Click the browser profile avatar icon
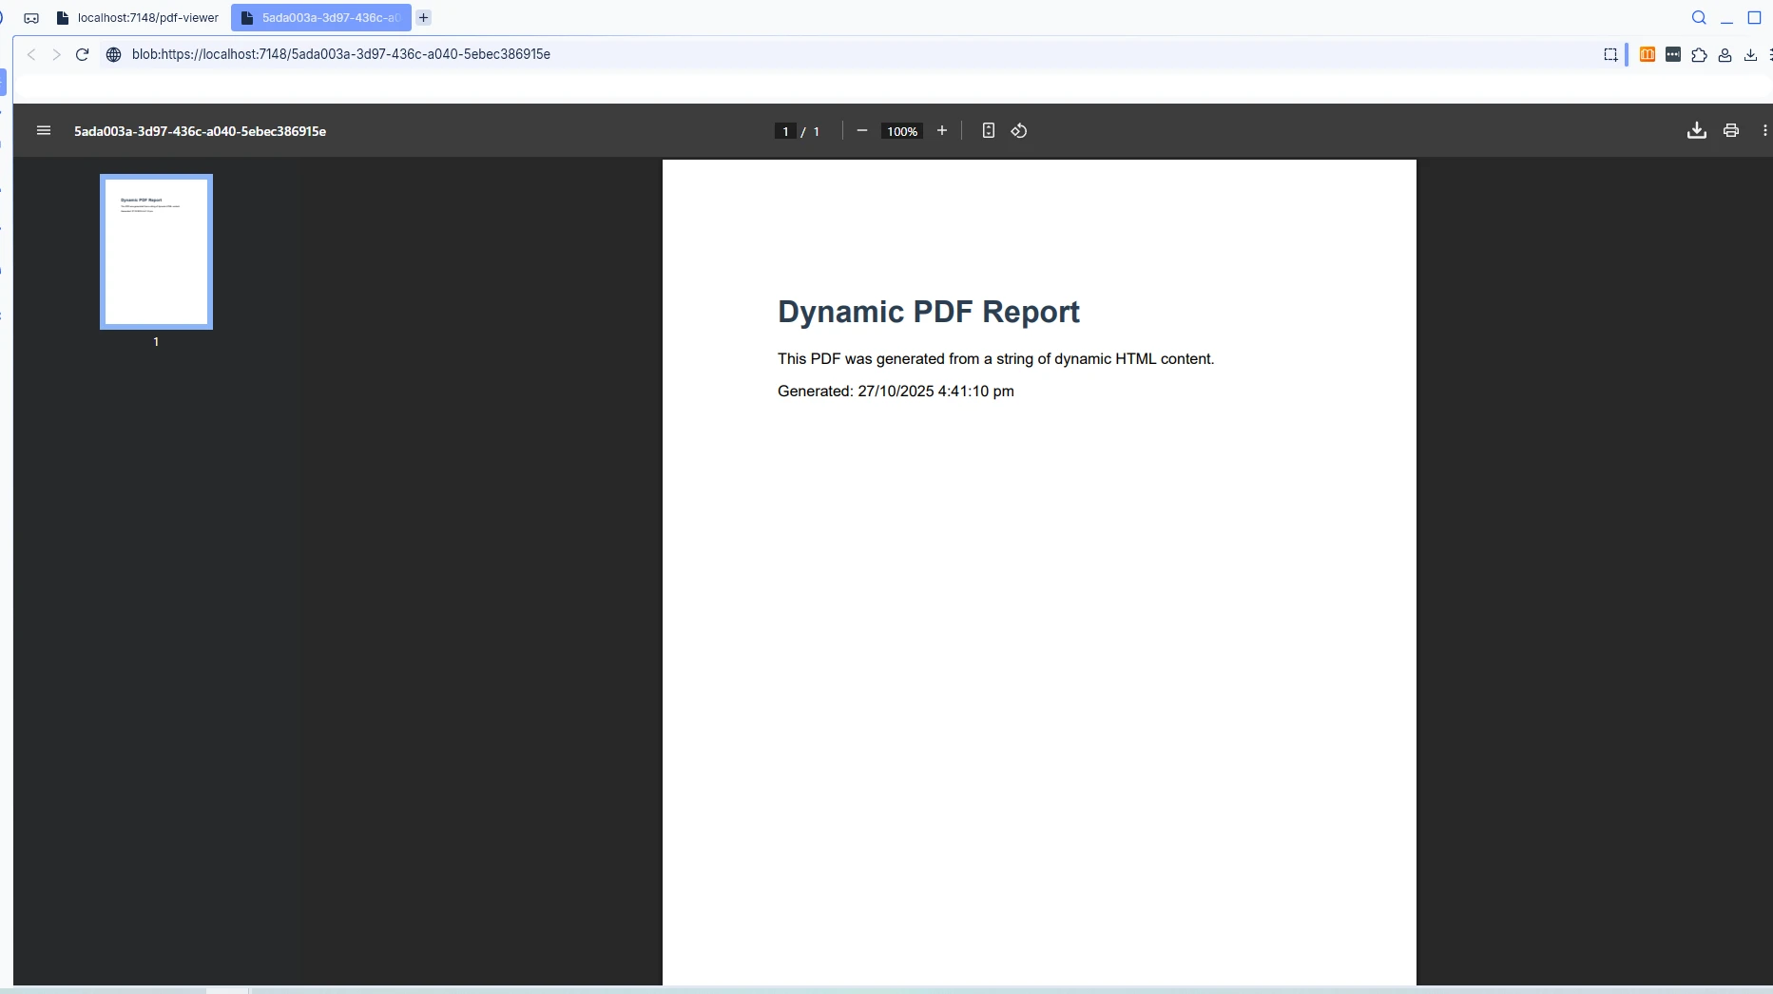1773x994 pixels. (x=1725, y=54)
